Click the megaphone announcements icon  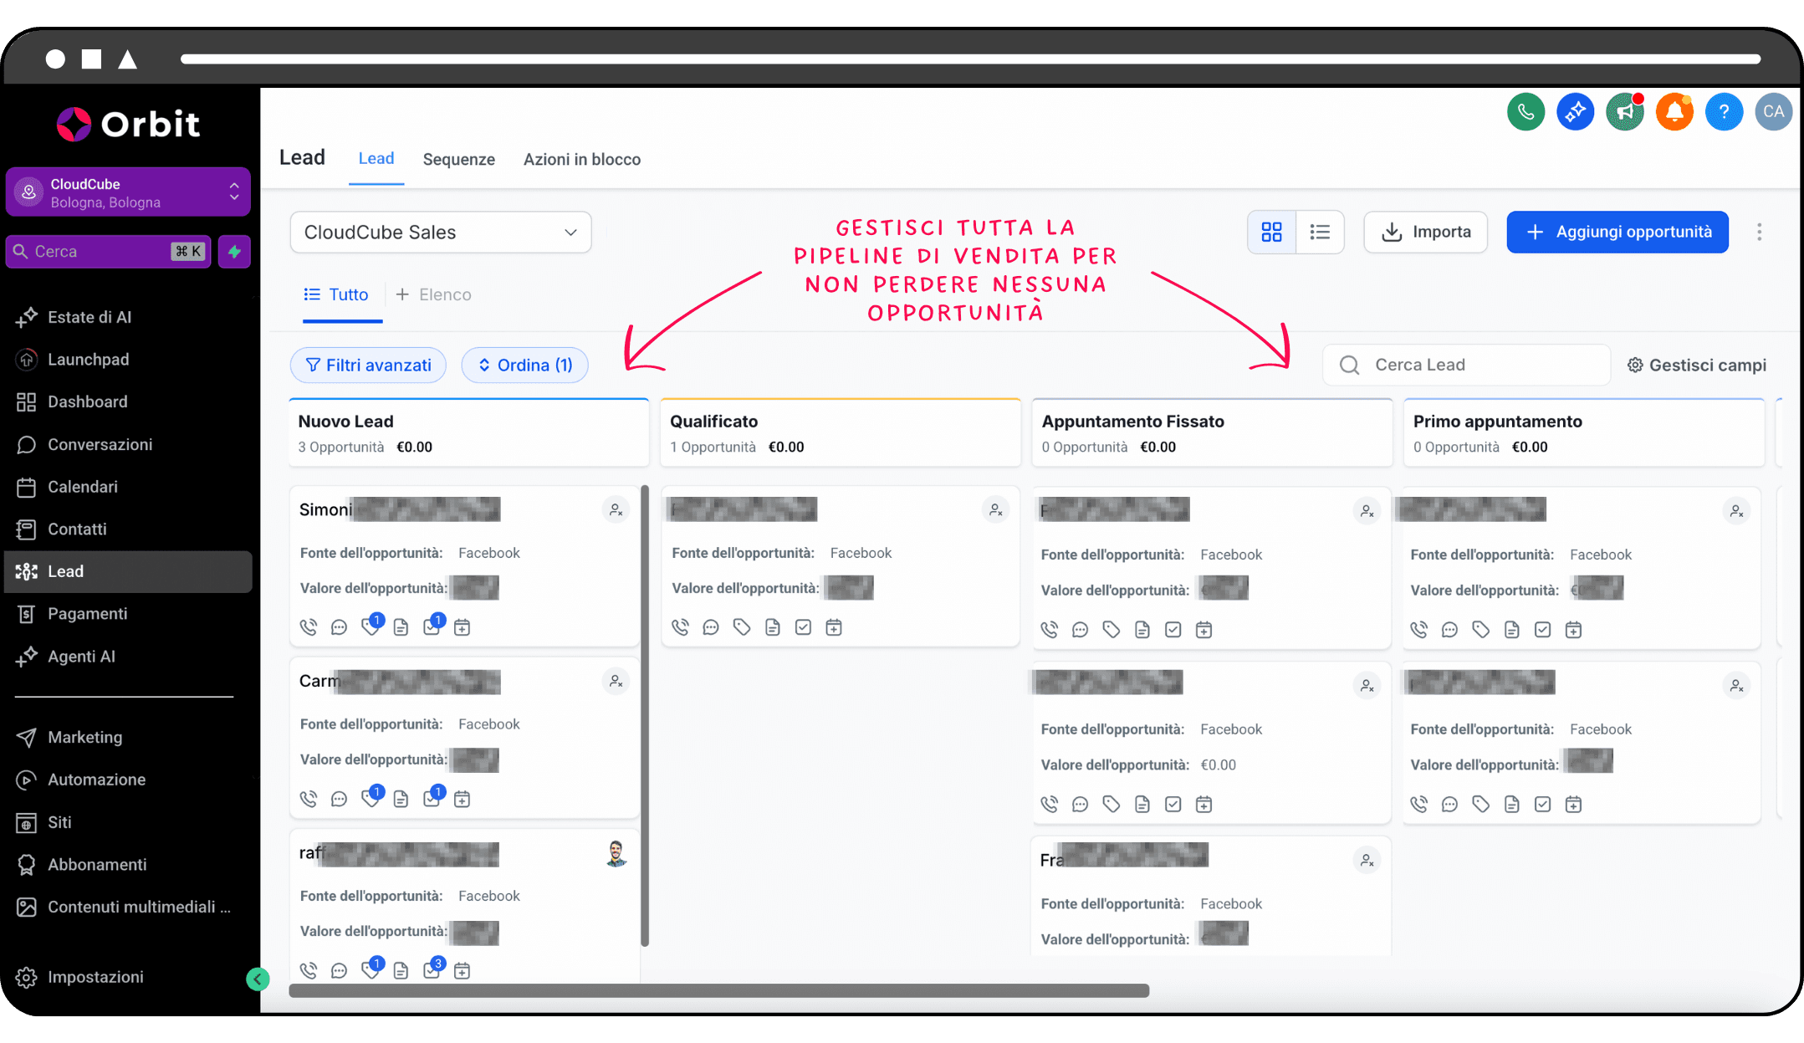tap(1624, 112)
